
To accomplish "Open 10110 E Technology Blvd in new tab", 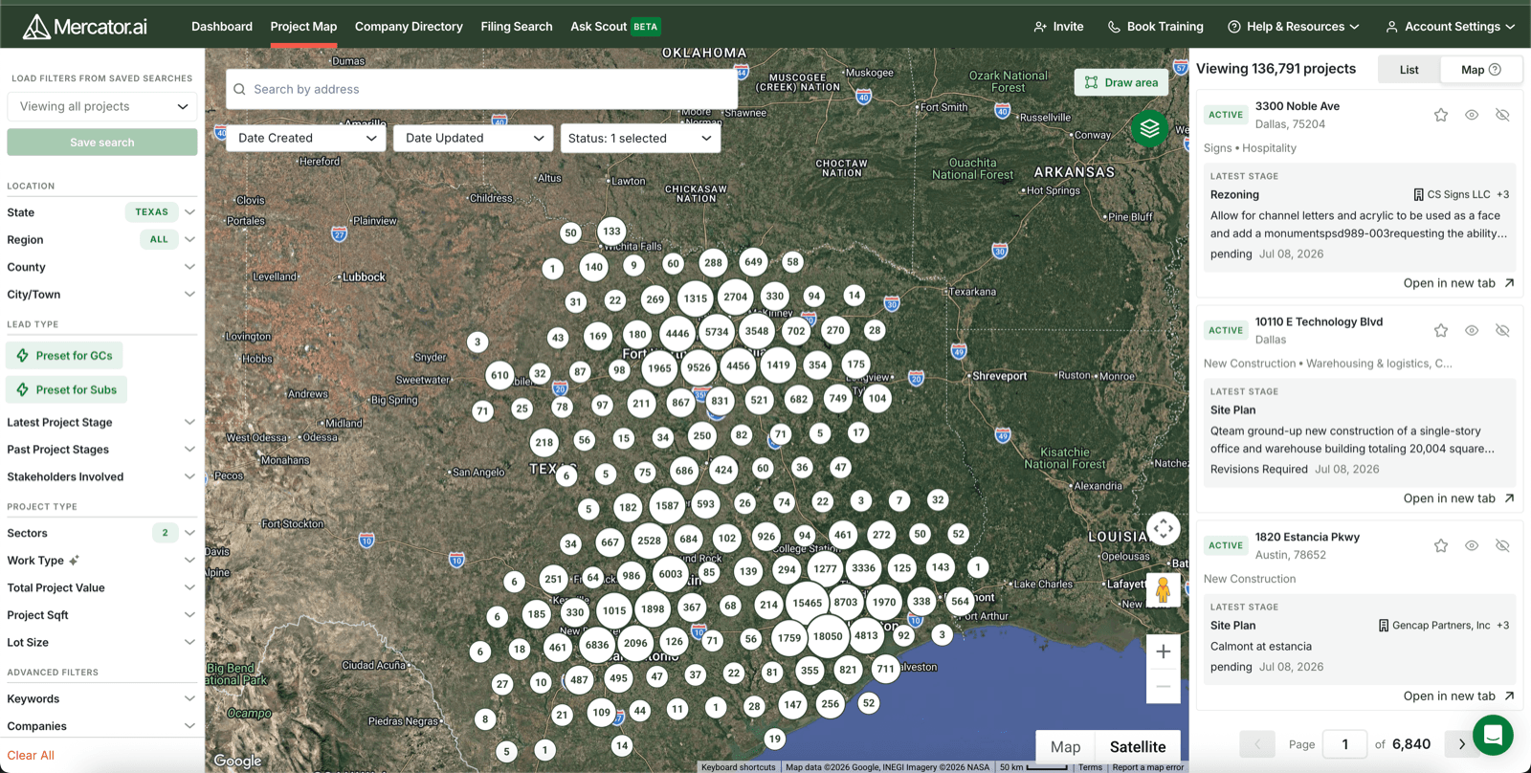I will [1458, 498].
